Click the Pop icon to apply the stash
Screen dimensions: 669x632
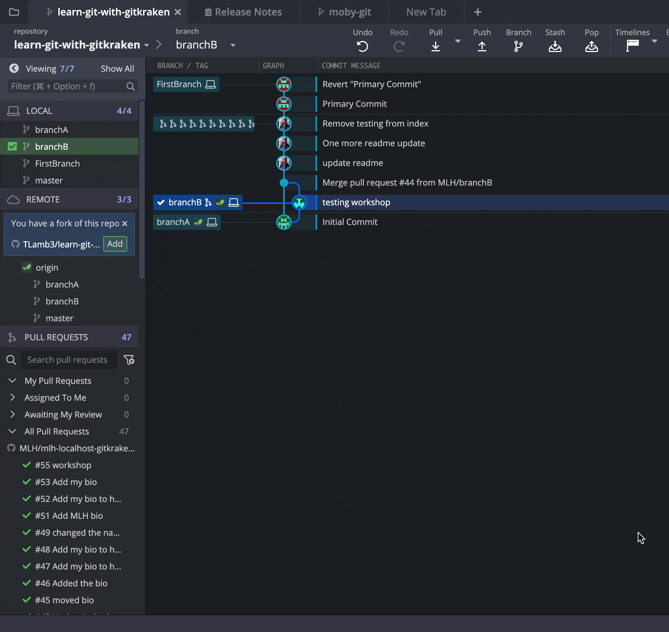click(x=592, y=46)
